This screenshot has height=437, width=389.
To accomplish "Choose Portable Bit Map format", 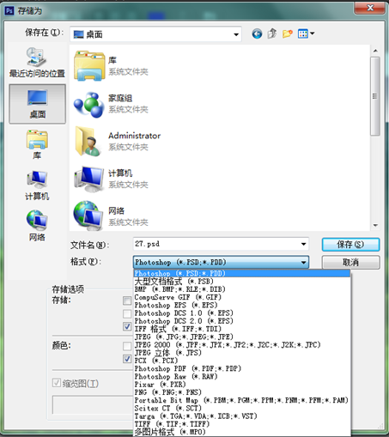I will [242, 400].
